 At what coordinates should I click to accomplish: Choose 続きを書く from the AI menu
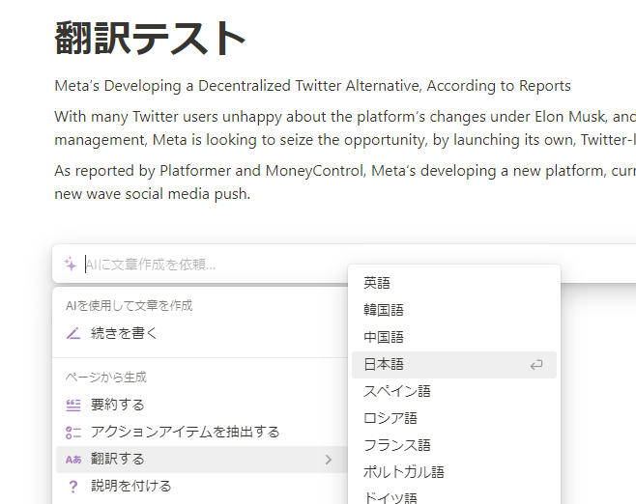click(202, 333)
